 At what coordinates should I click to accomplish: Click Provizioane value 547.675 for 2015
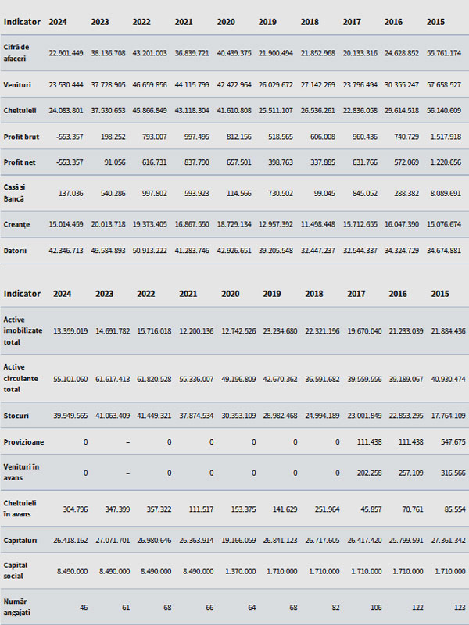pos(453,442)
